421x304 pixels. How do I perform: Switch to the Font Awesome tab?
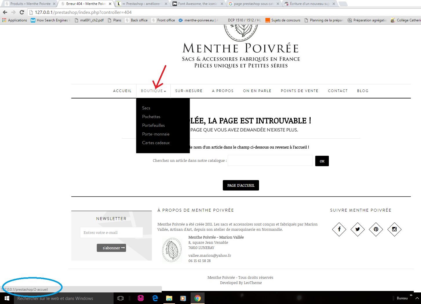198,4
